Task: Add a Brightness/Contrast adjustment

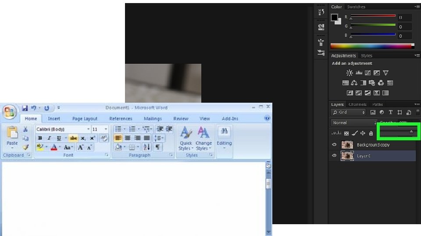Action: (x=350, y=73)
